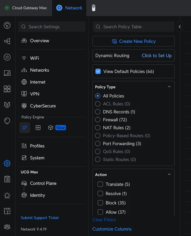Open the table view in Policy Engine
This screenshot has width=191, height=236.
coord(38,127)
